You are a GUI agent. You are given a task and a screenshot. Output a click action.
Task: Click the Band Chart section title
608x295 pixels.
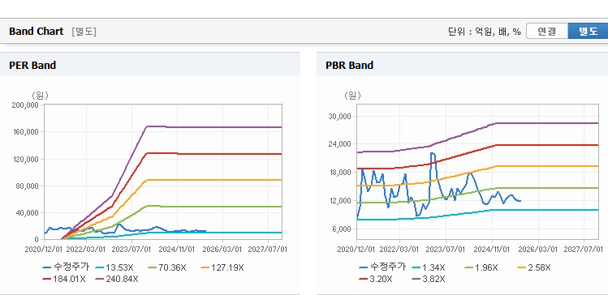[36, 32]
